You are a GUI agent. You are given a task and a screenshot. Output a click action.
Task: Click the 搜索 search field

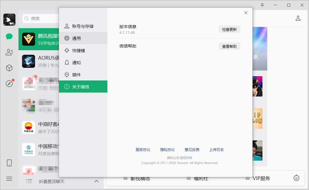pyautogui.click(x=41, y=18)
